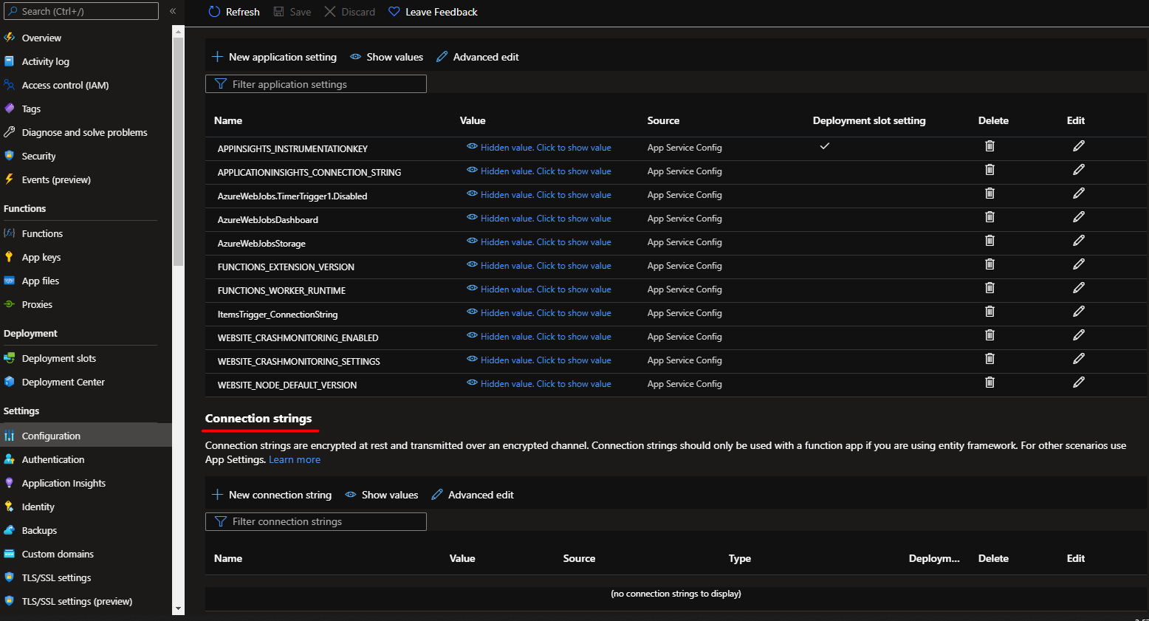Reveal hidden value of FUNCTIONS_WORKER_RUNTIME
The height and width of the screenshot is (621, 1149).
point(539,289)
